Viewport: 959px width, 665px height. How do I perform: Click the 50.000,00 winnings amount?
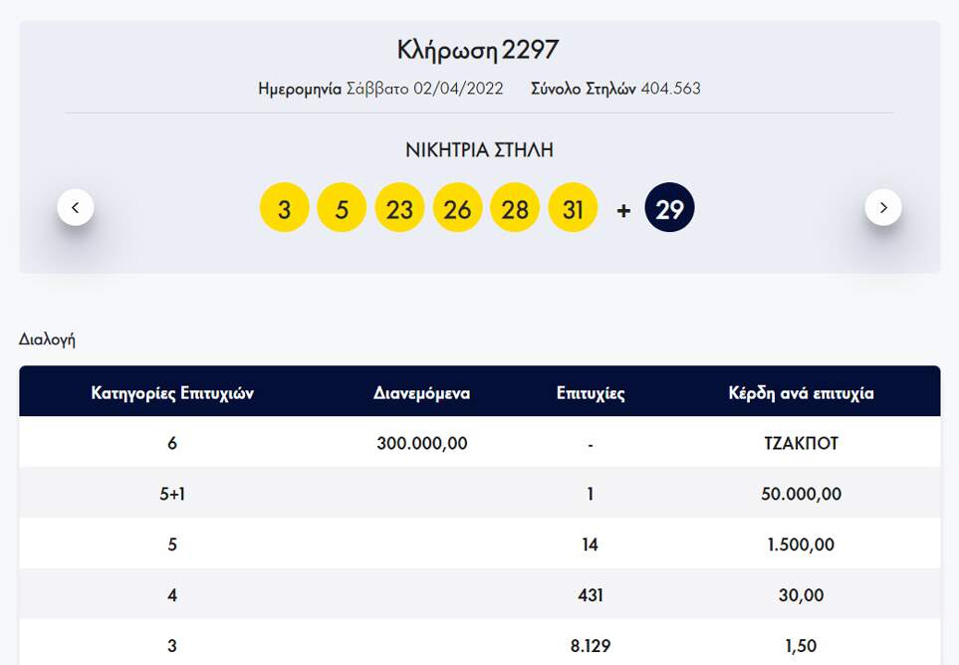tap(794, 494)
